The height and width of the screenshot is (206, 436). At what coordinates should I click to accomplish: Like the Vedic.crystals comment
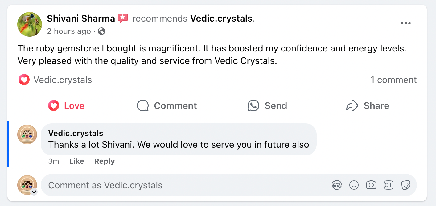(x=76, y=161)
